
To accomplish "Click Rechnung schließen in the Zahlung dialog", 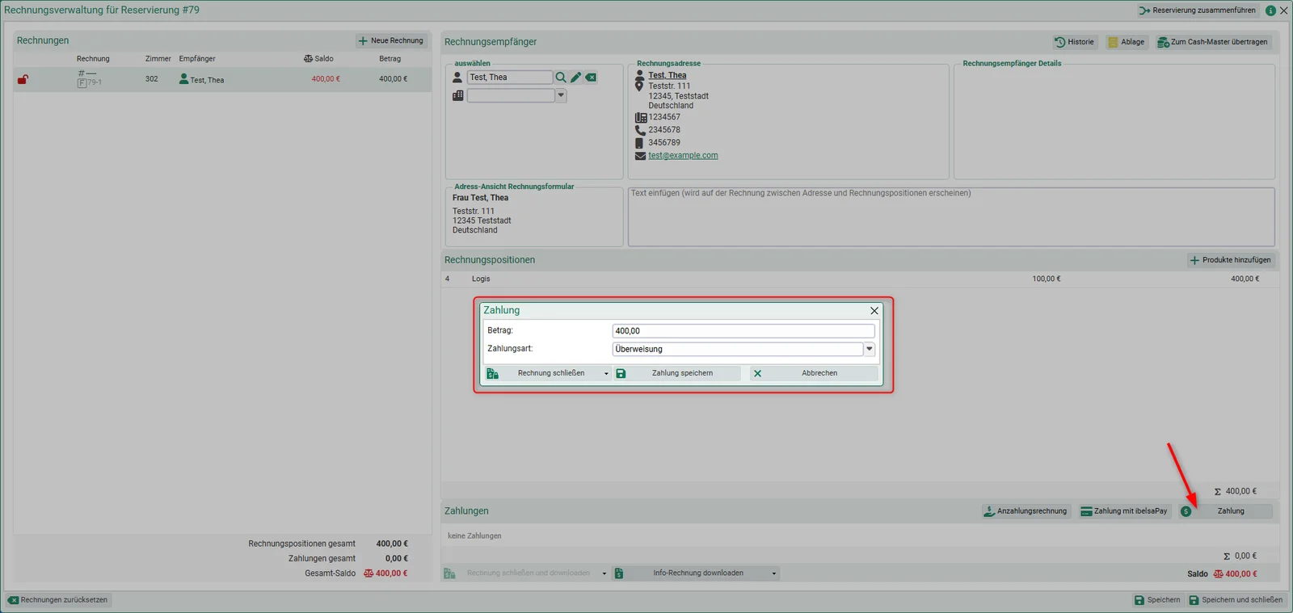I will (543, 373).
